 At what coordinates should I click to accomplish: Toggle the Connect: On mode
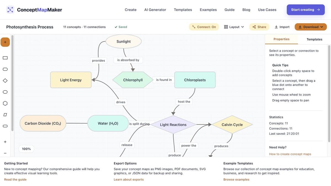click(204, 27)
